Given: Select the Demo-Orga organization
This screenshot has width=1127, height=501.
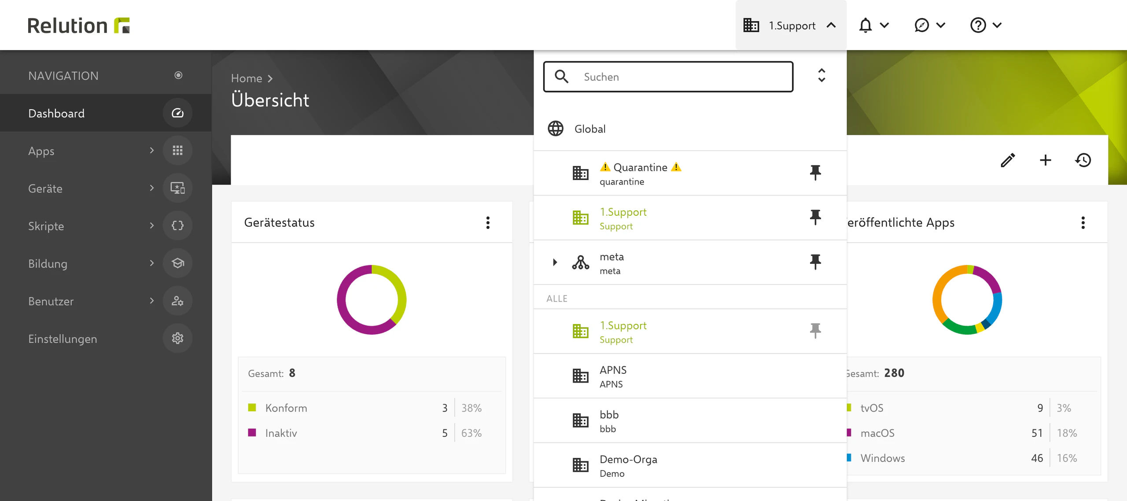Looking at the screenshot, I should click(x=690, y=465).
